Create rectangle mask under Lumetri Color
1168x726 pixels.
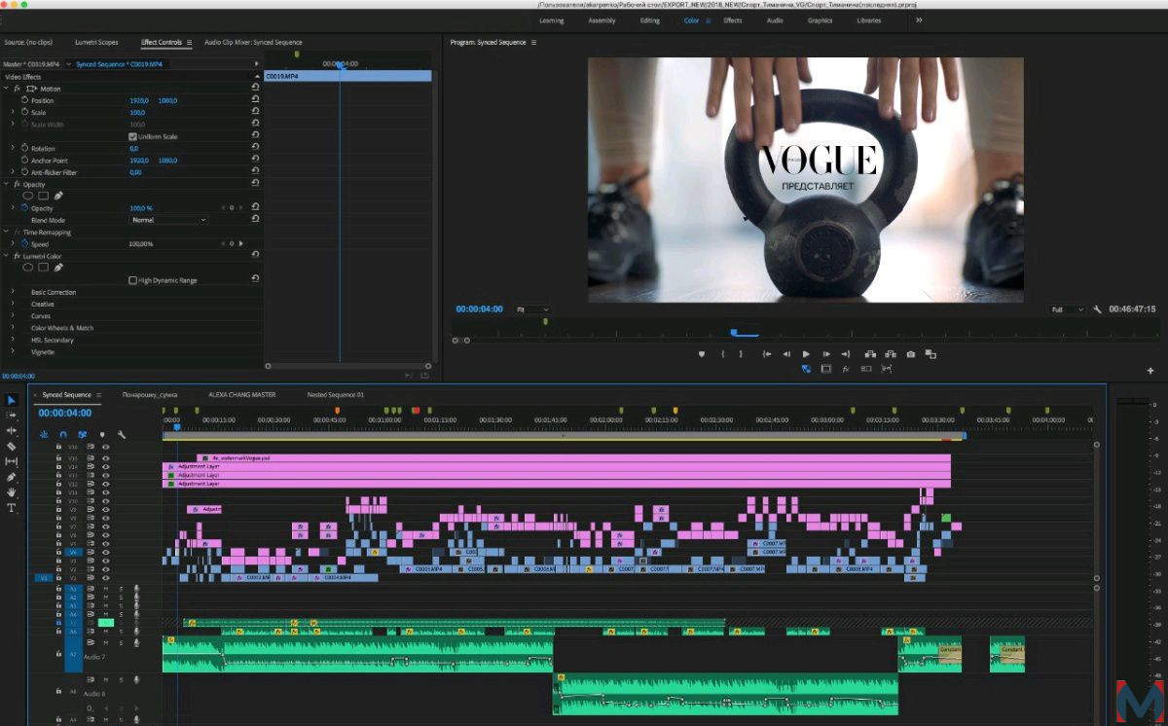43,267
